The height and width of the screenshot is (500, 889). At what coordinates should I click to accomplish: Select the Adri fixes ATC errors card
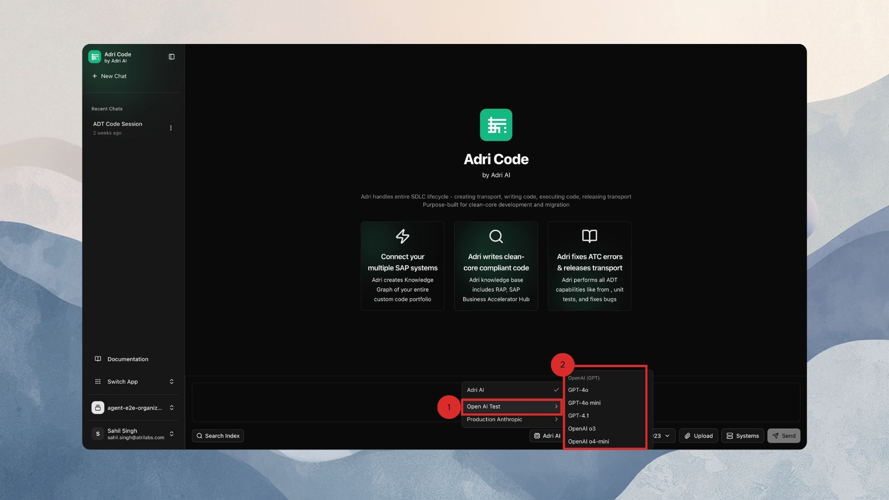click(589, 266)
